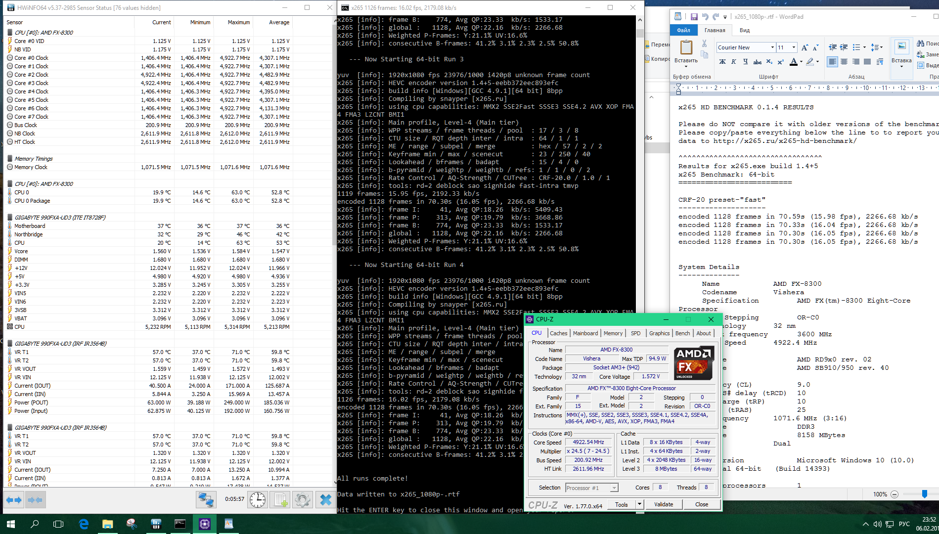
Task: Apply subscript formatting in WordPad
Action: tap(769, 62)
